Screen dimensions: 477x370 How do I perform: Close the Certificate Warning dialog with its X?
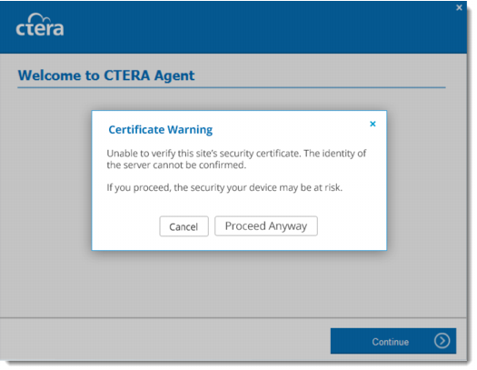coord(373,124)
